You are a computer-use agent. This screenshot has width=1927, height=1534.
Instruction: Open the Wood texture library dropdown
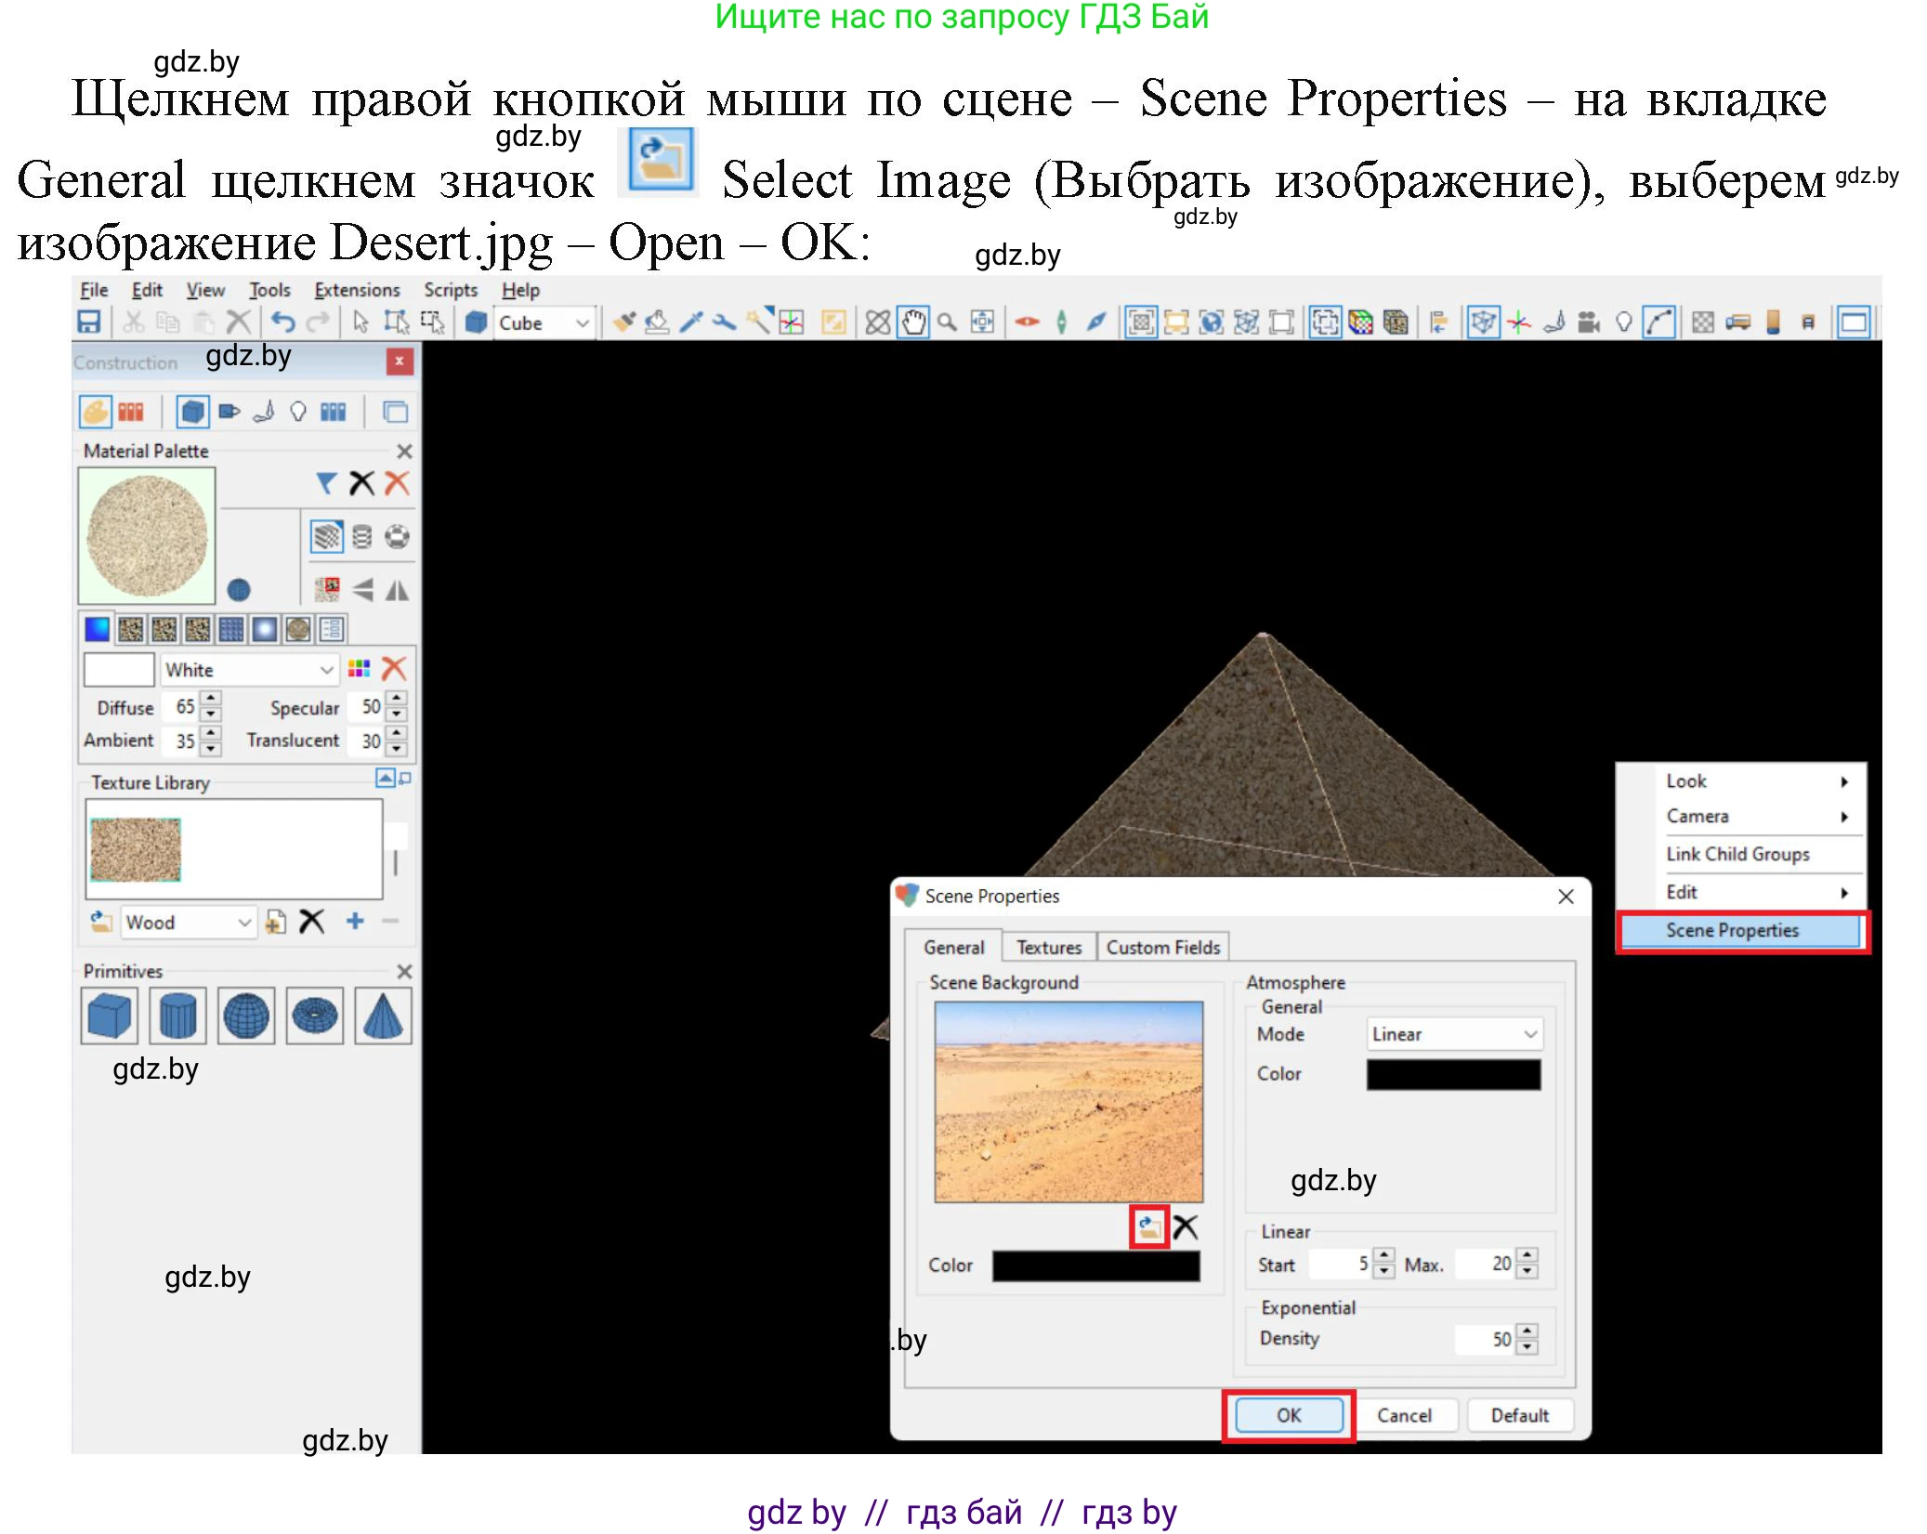244,922
